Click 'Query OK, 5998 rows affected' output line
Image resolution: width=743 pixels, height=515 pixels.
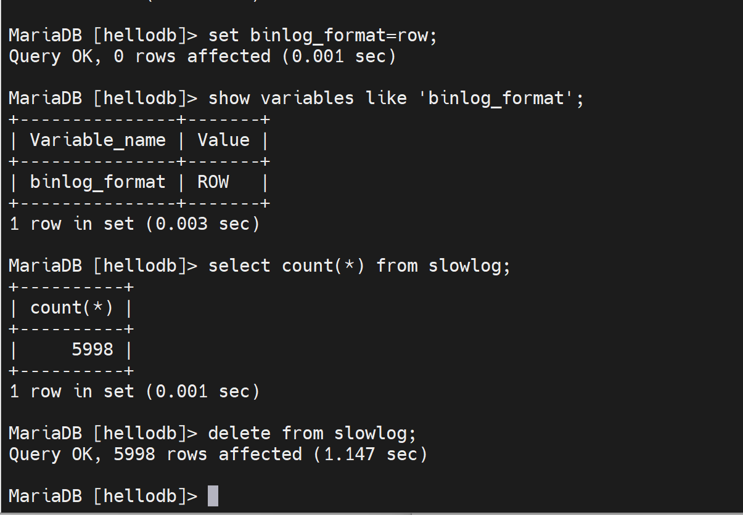click(155, 454)
